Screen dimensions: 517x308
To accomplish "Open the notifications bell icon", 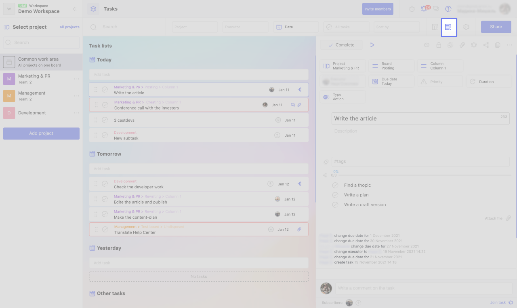I will pos(423,9).
